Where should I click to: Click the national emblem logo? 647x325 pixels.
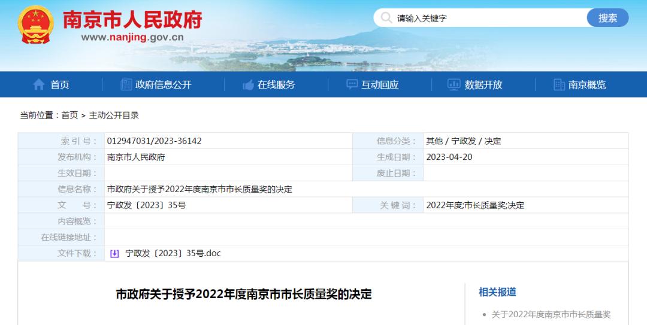(35, 25)
